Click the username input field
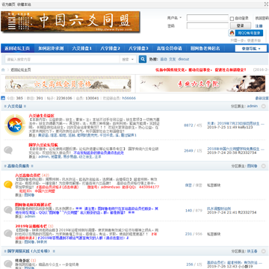This screenshot has width=269, height=269. (x=208, y=18)
